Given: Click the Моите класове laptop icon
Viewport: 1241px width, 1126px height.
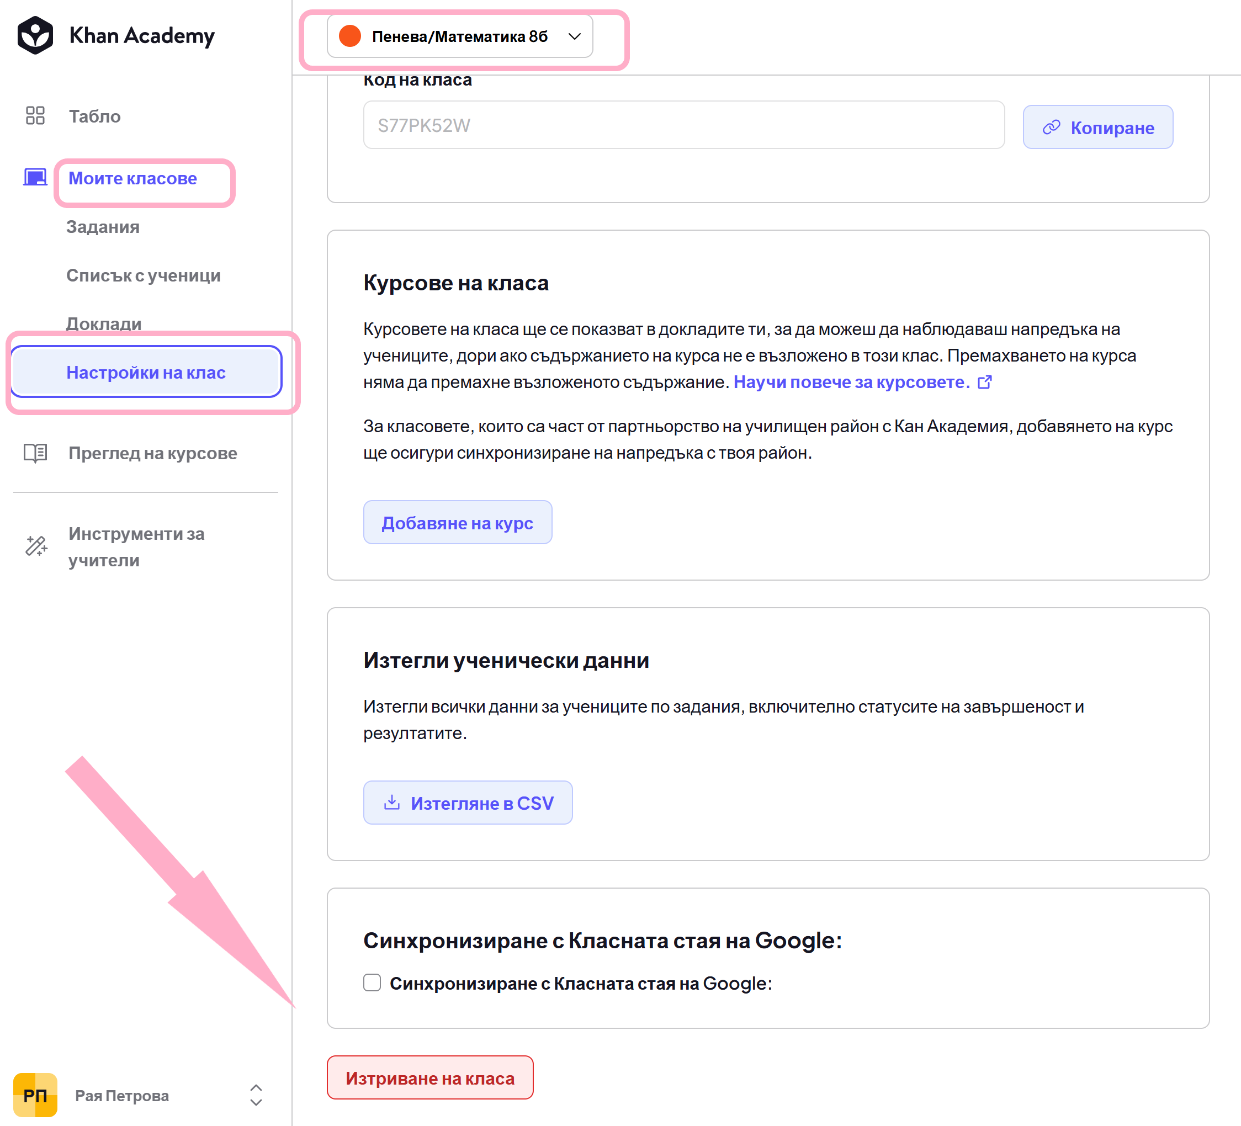Looking at the screenshot, I should [35, 178].
